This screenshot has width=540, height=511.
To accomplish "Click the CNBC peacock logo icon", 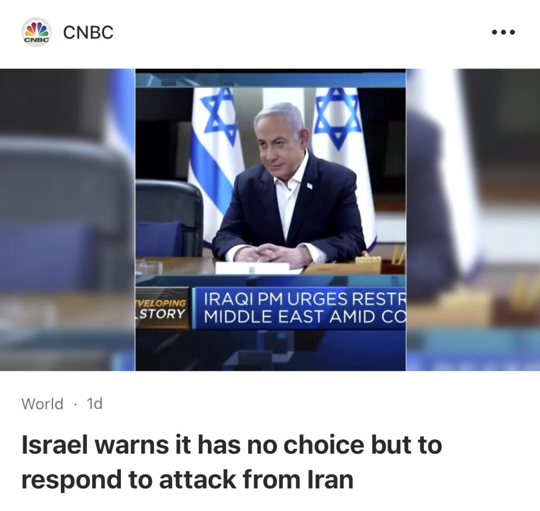I will [x=36, y=32].
